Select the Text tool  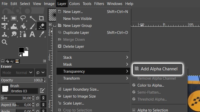pos(32,34)
